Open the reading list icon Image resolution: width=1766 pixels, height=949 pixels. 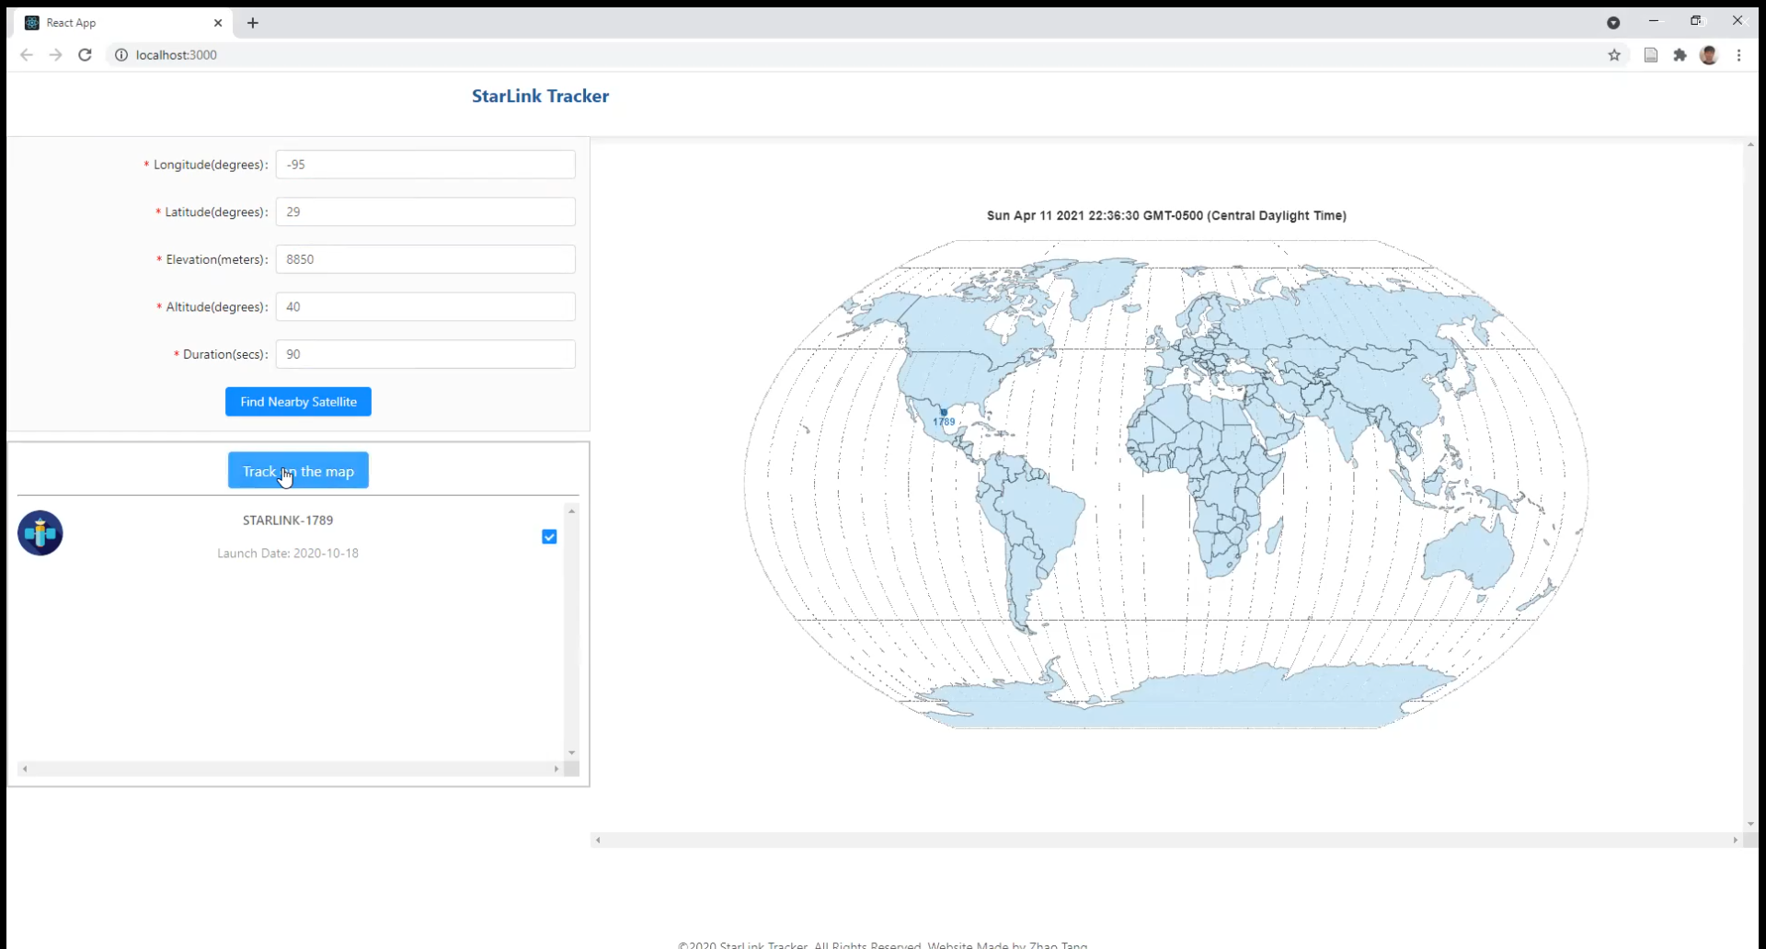pyautogui.click(x=1651, y=55)
